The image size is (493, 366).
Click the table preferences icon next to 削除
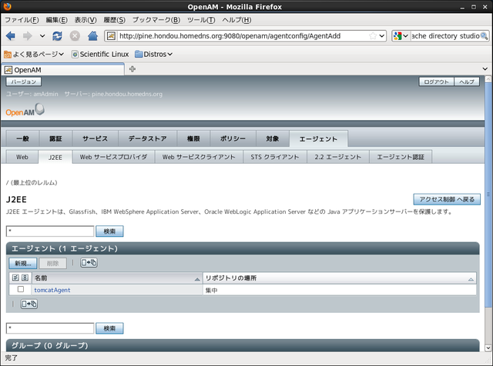tap(89, 263)
